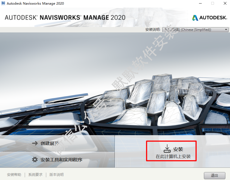Click the Navisworks Manage 2020 banner title

pyautogui.click(x=65, y=17)
